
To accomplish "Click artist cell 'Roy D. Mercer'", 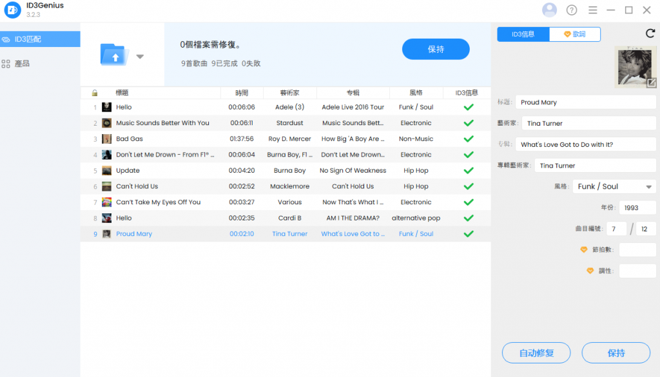I will [x=289, y=139].
